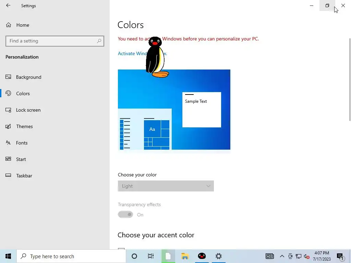Click the Personalization section header
The image size is (351, 263).
click(22, 57)
